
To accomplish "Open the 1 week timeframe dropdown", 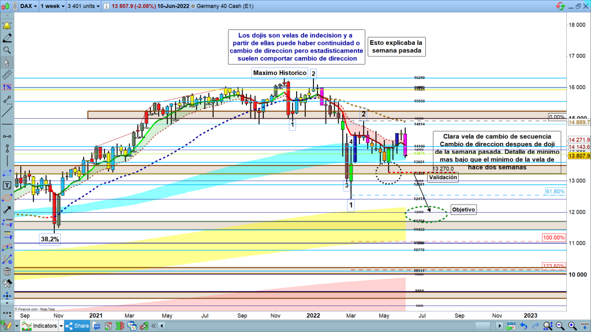I will pos(52,7).
